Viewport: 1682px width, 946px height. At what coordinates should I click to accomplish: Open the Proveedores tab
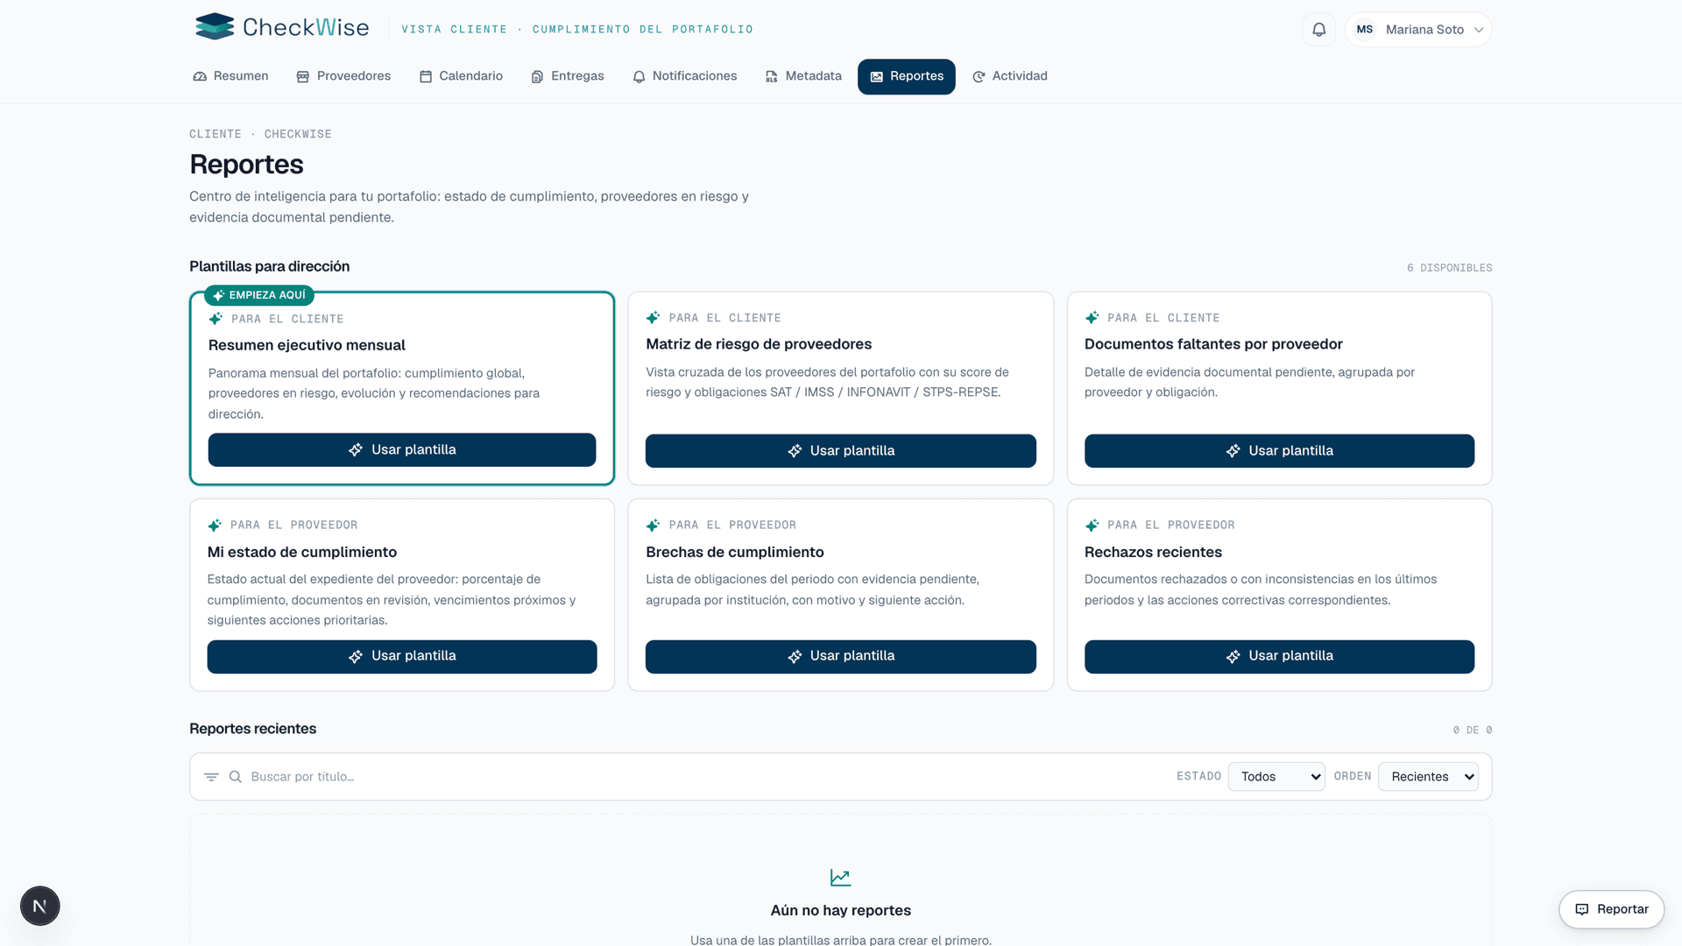(x=343, y=76)
